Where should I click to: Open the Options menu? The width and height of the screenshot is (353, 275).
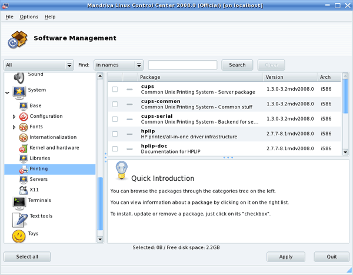pos(29,17)
